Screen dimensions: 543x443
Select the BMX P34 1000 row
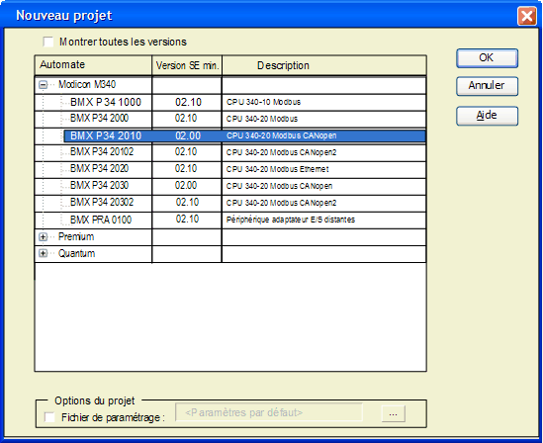click(x=230, y=103)
